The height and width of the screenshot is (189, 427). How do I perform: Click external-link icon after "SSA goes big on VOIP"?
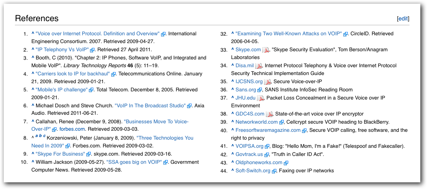[166, 163]
